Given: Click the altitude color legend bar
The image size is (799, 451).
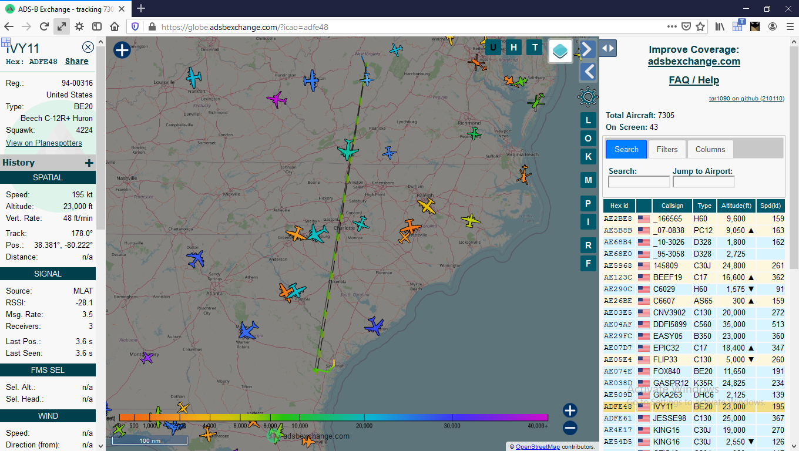Looking at the screenshot, I should pos(333,418).
